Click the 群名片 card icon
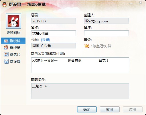The image size is (146, 115). coord(6,54)
